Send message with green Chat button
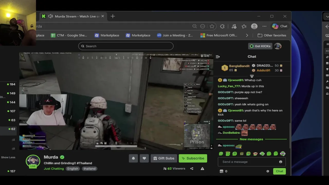Screen dimensions: 329x185 [x=279, y=171]
